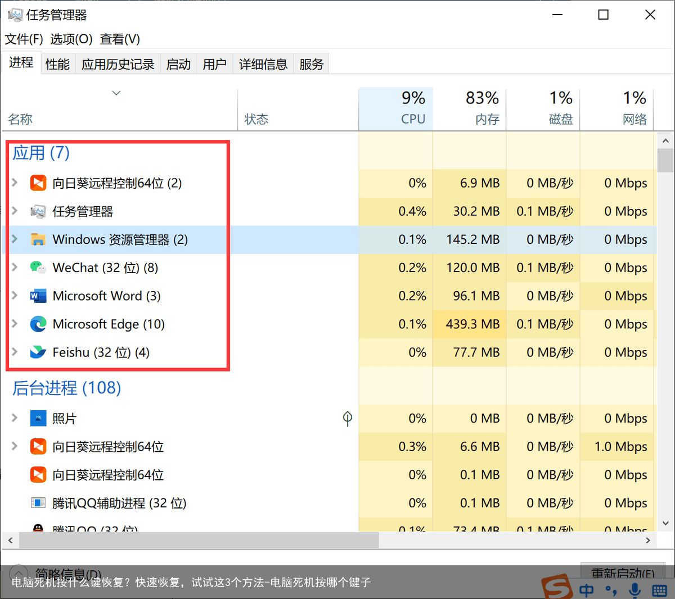Click the Microsoft Edge process icon
675x599 pixels.
(x=38, y=324)
